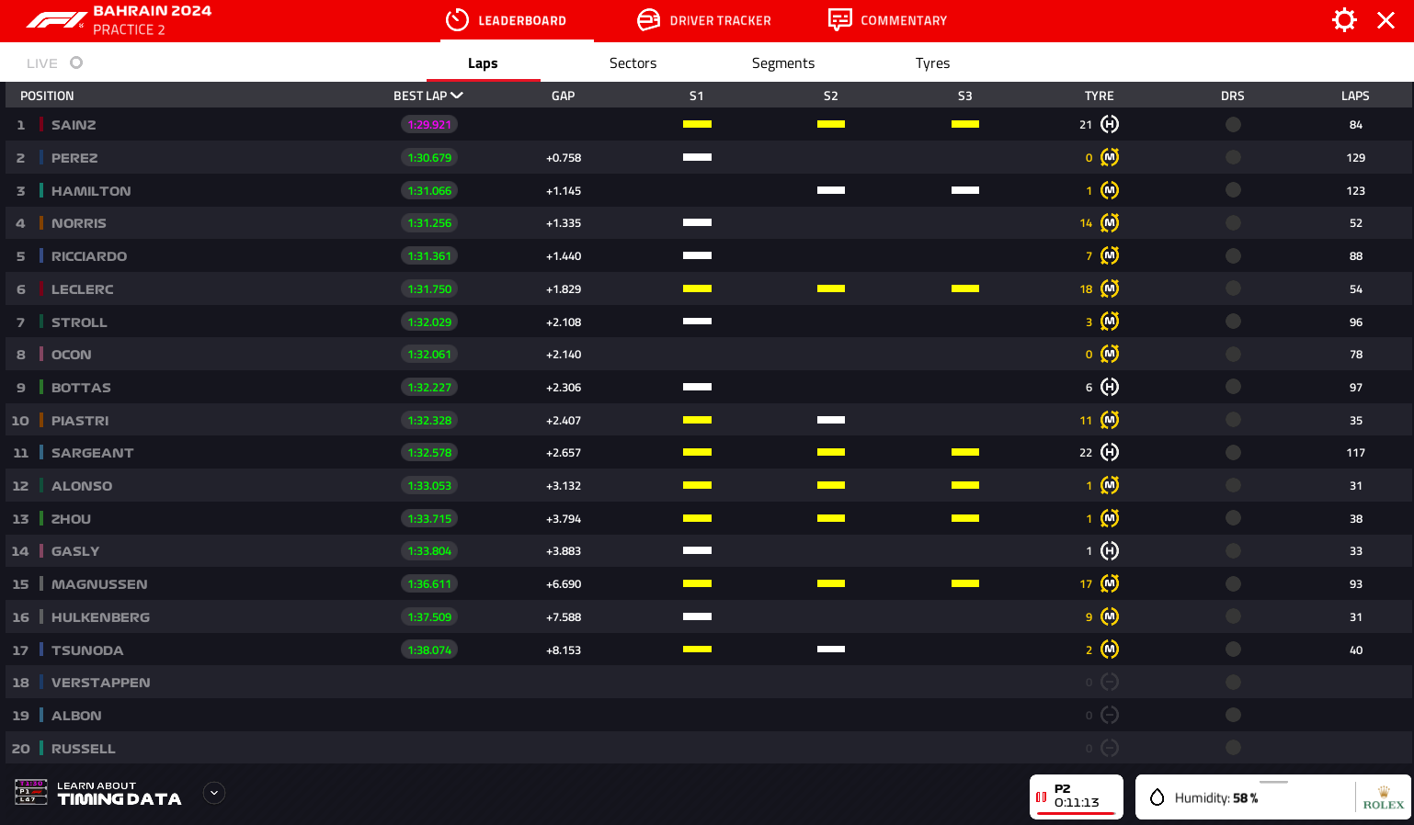Click the TYRE column header

click(x=1099, y=96)
